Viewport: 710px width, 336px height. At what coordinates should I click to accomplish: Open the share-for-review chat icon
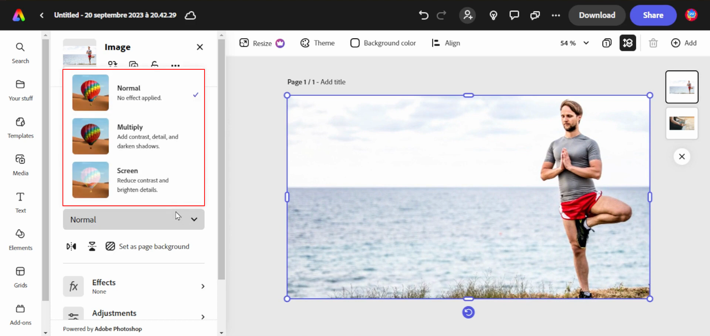click(x=535, y=15)
